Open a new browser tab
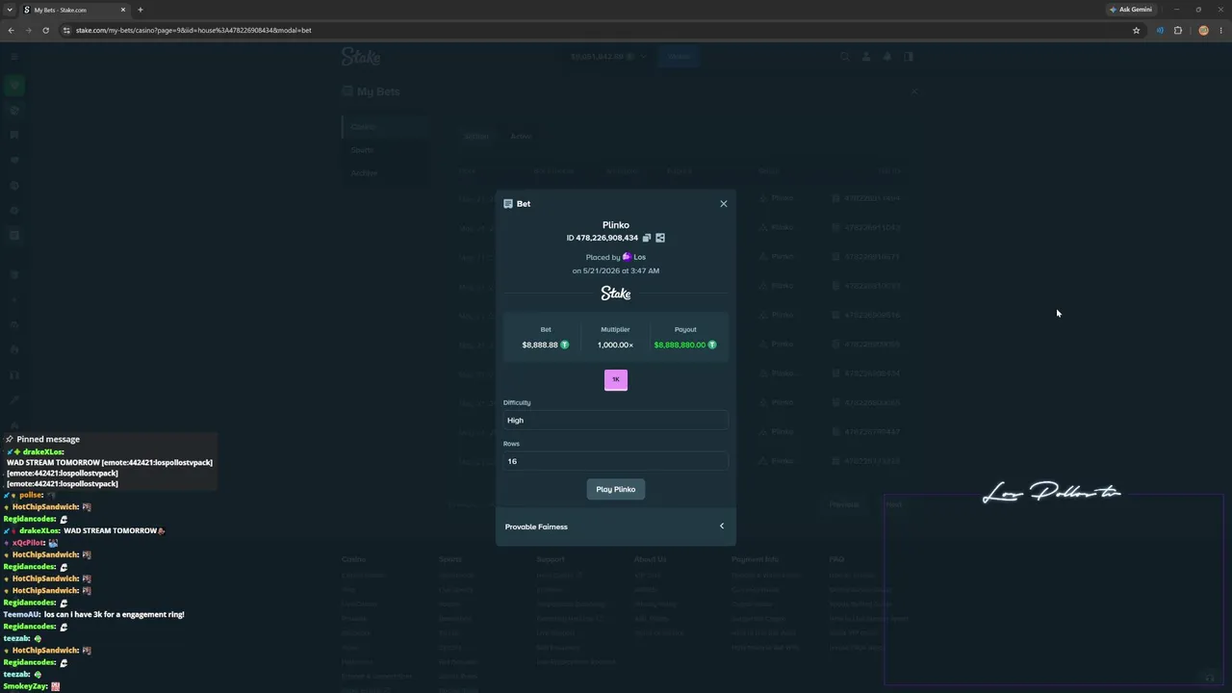The height and width of the screenshot is (693, 1232). pos(141,10)
